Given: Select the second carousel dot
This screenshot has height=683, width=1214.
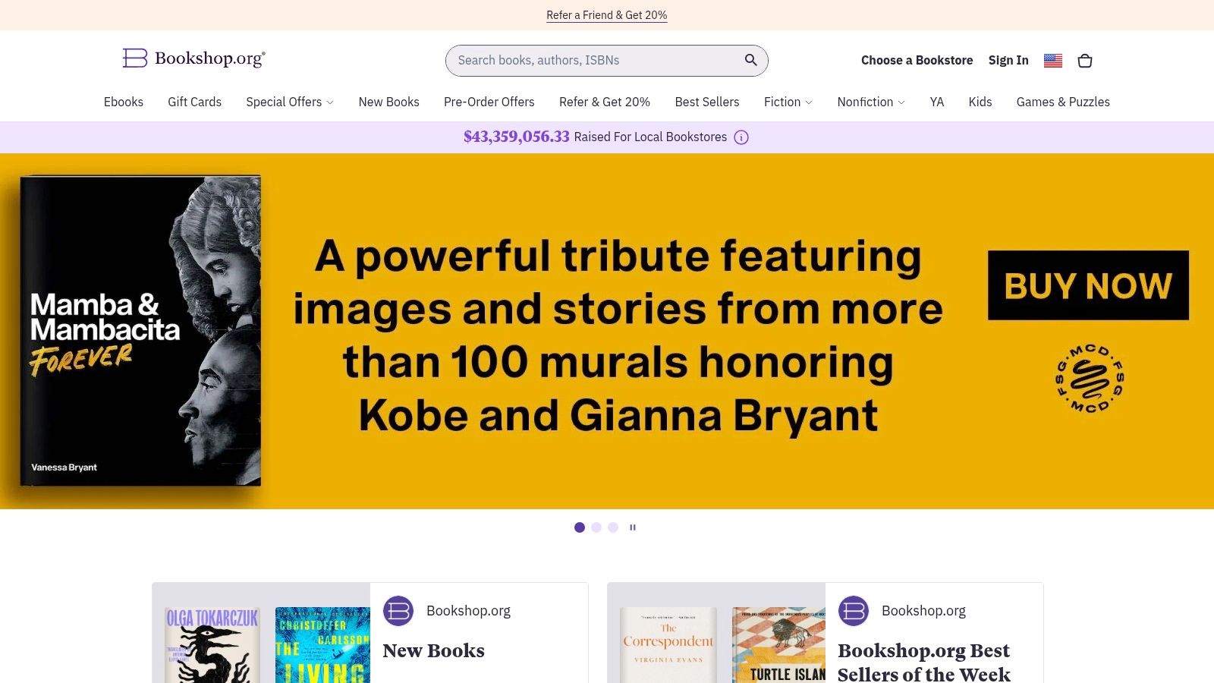Looking at the screenshot, I should tap(596, 527).
